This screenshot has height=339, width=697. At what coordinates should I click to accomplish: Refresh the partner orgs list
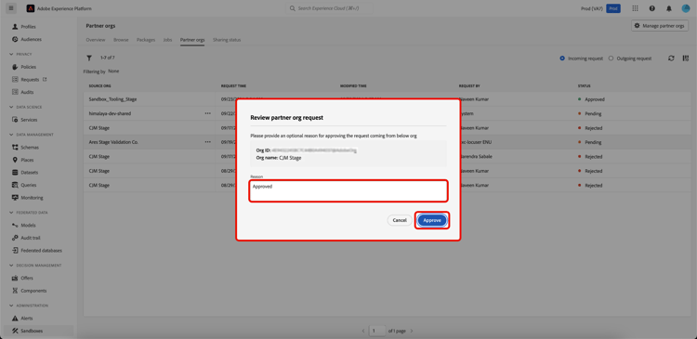[671, 59]
